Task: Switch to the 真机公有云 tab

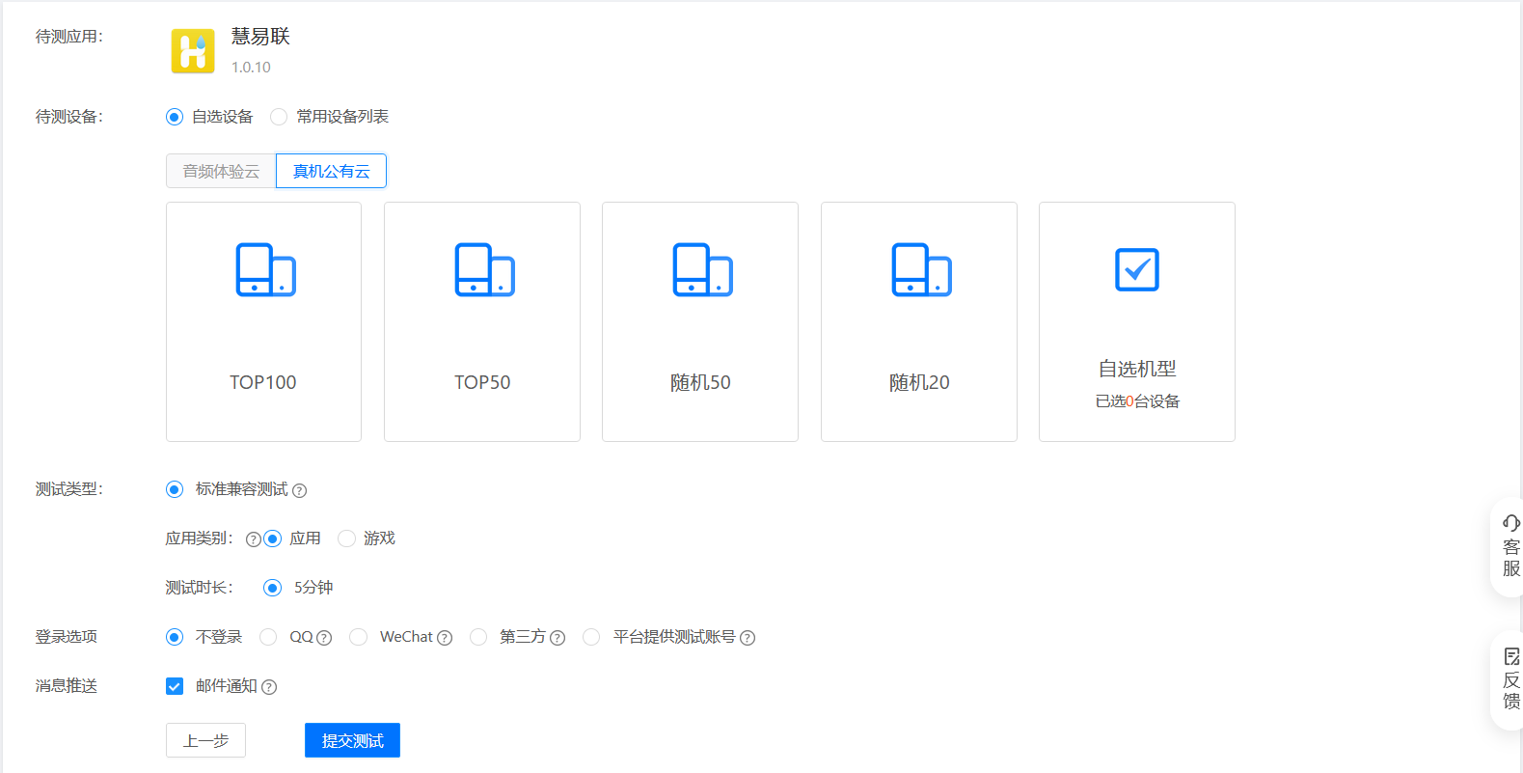Action: coord(331,171)
